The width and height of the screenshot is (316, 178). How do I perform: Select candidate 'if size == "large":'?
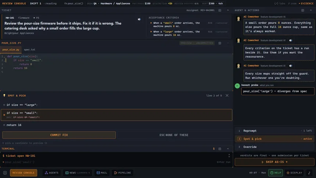coord(116,105)
